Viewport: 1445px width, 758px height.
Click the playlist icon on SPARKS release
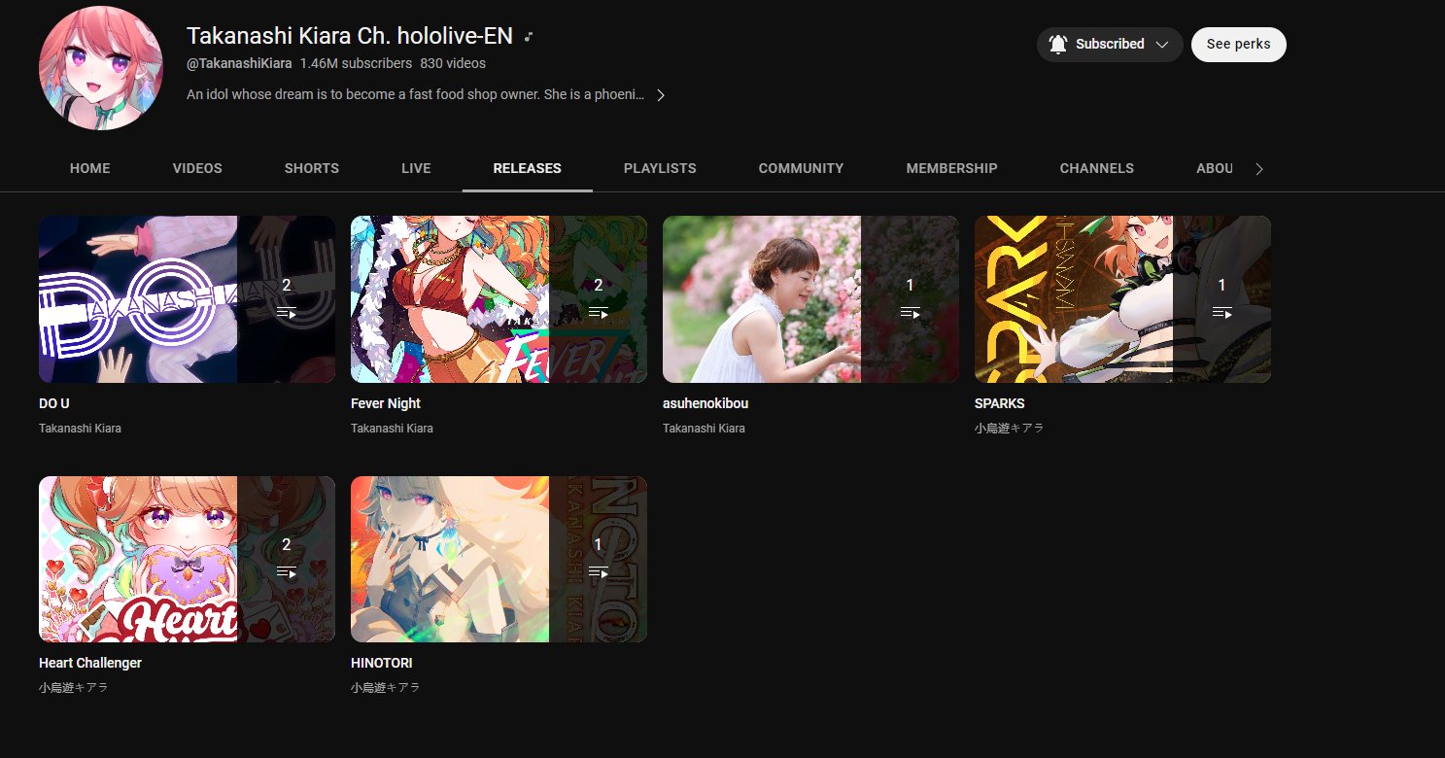tap(1222, 313)
